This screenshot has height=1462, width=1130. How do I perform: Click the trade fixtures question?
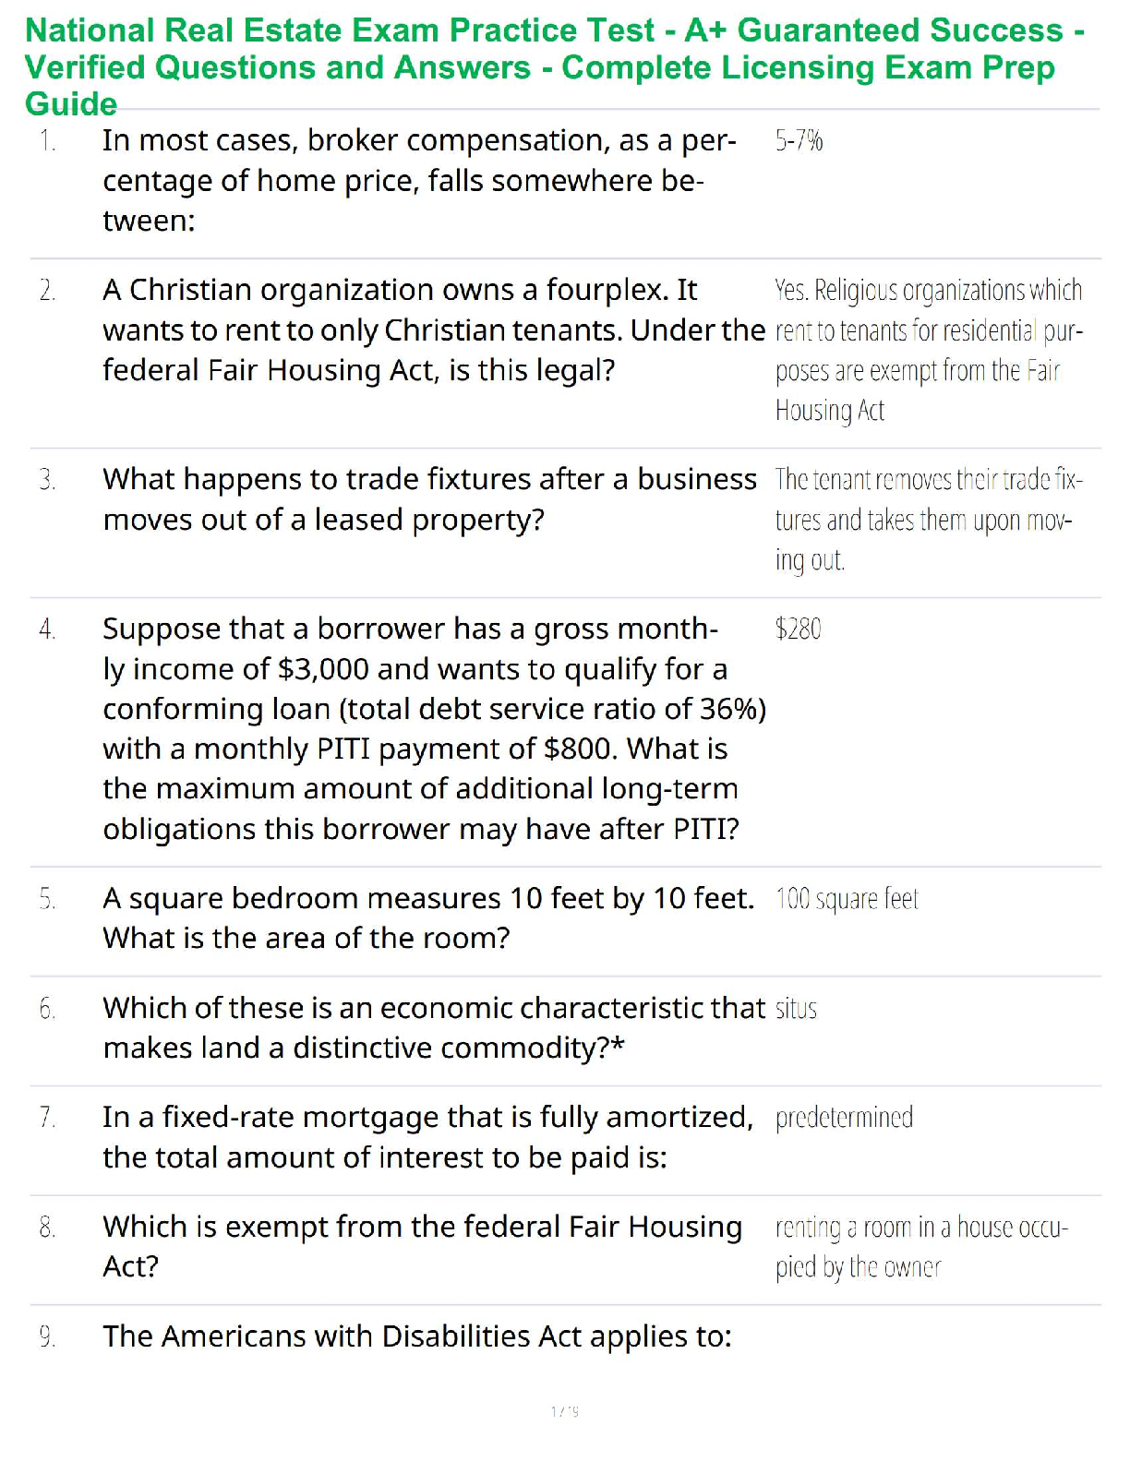point(429,499)
